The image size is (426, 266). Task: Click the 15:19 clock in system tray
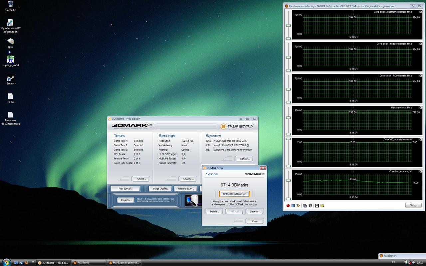420,263
